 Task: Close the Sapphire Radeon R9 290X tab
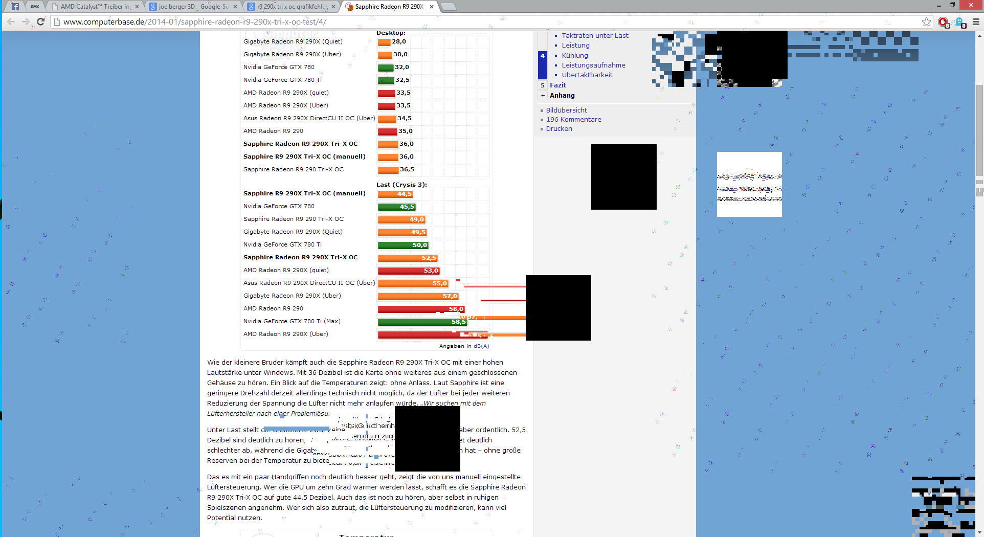[x=432, y=7]
